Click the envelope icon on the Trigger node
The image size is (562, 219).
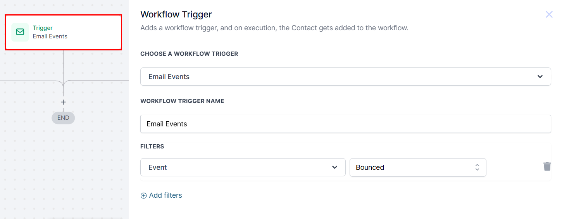pyautogui.click(x=20, y=32)
